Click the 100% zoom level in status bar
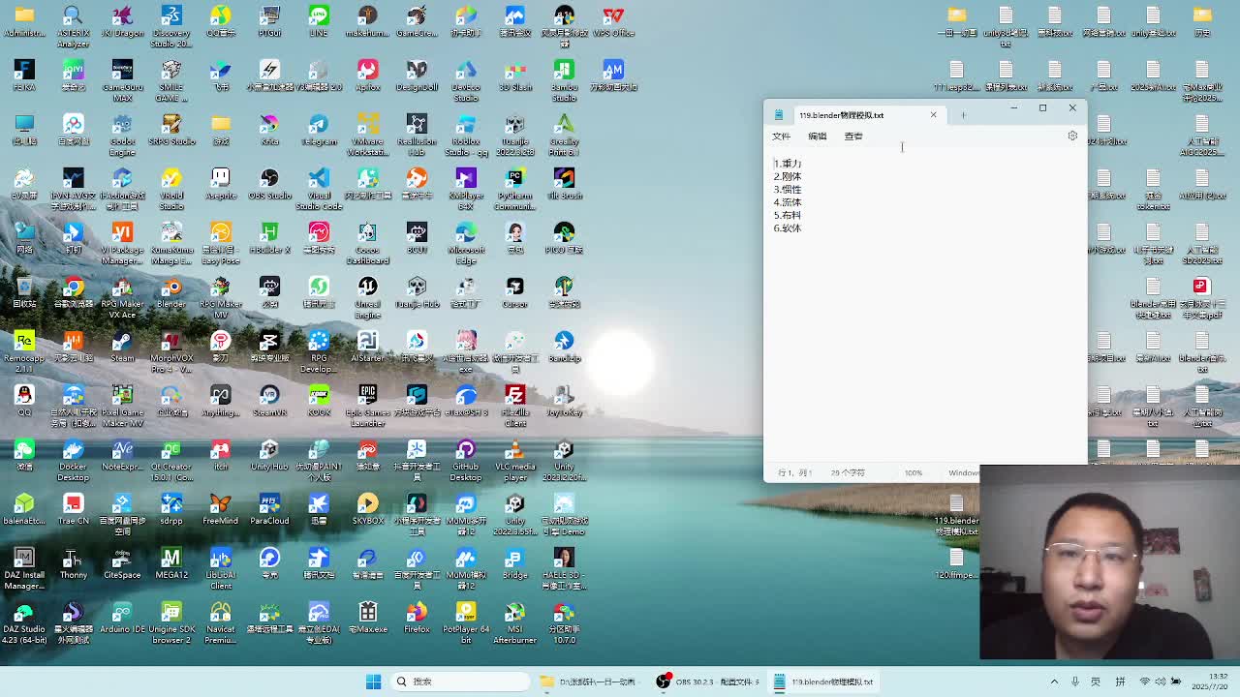This screenshot has width=1240, height=697. (x=913, y=473)
